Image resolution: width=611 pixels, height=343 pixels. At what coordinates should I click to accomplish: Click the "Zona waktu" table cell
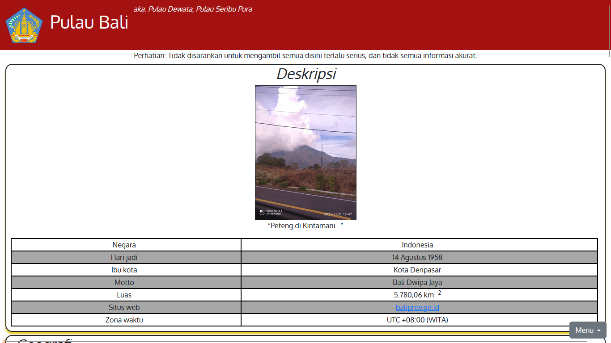[126, 320]
